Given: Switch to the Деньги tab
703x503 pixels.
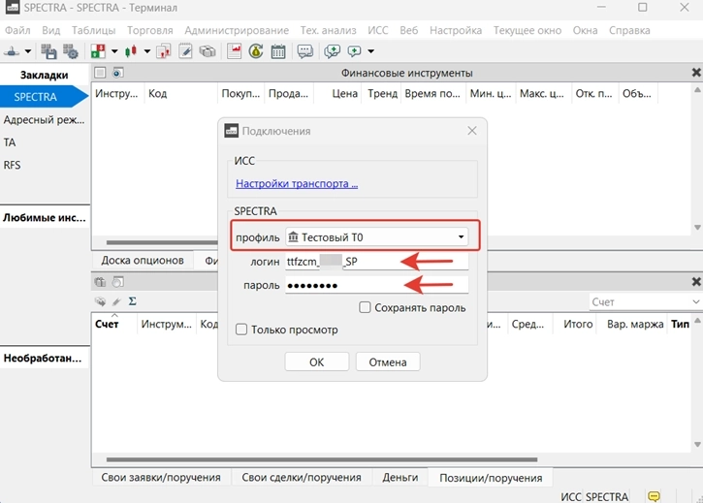Looking at the screenshot, I should coord(399,477).
